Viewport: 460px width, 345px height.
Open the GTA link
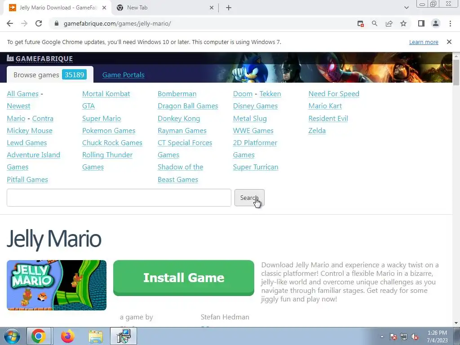(88, 106)
